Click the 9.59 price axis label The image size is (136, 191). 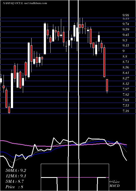point(126,29)
